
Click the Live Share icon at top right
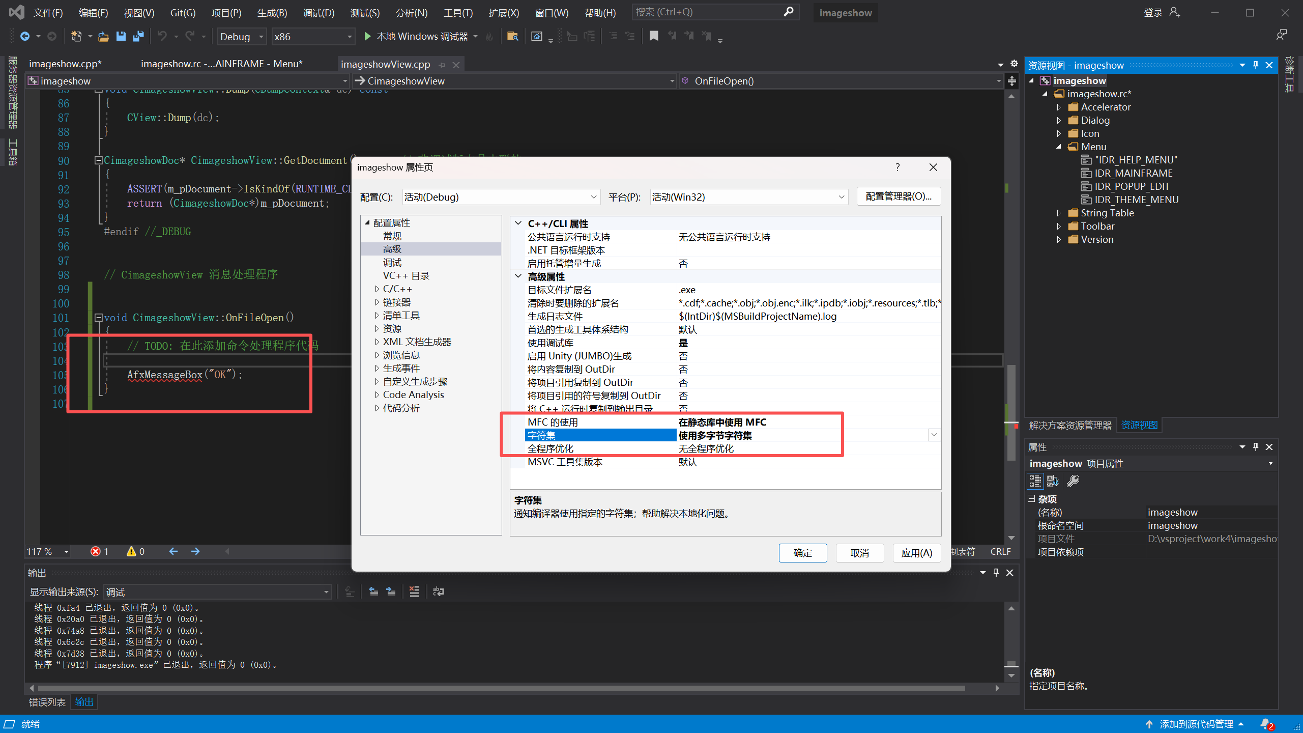[x=1282, y=35]
